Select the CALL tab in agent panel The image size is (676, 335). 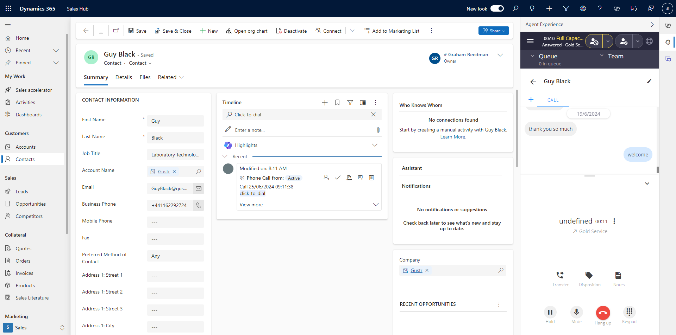click(x=553, y=100)
